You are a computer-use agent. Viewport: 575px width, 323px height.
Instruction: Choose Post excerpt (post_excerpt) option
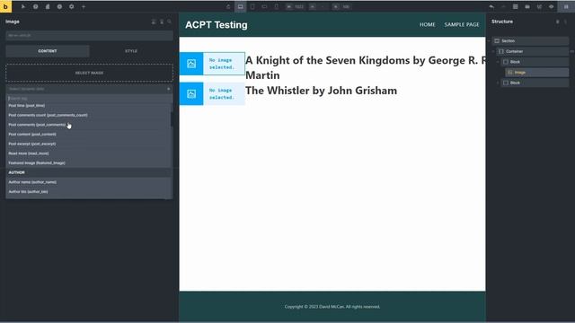point(88,144)
